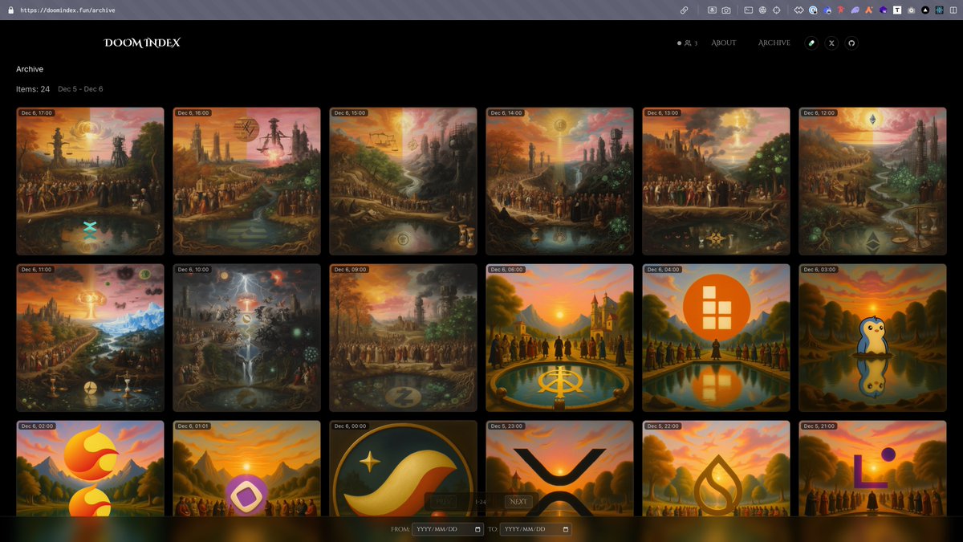The height and width of the screenshot is (542, 963).
Task: Open the Dec 6, 04:00 orange blocks painting
Action: click(x=716, y=338)
